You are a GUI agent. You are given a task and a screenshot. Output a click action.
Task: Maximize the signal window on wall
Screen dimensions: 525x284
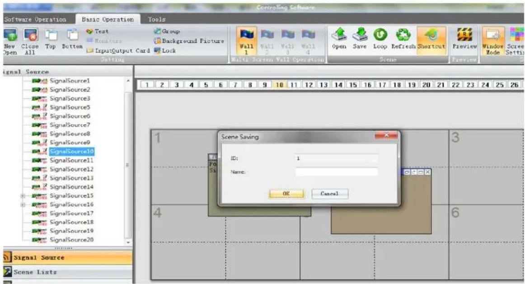pyautogui.click(x=421, y=172)
